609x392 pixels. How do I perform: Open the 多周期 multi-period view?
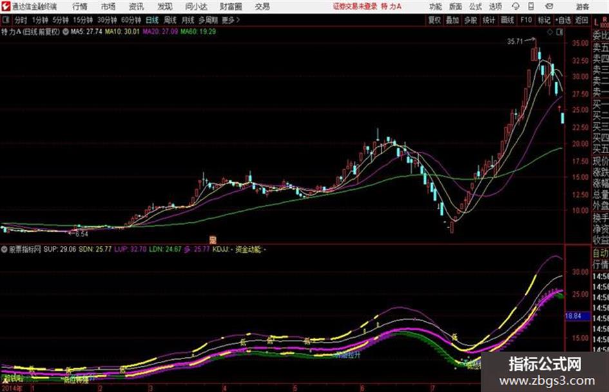tap(208, 20)
